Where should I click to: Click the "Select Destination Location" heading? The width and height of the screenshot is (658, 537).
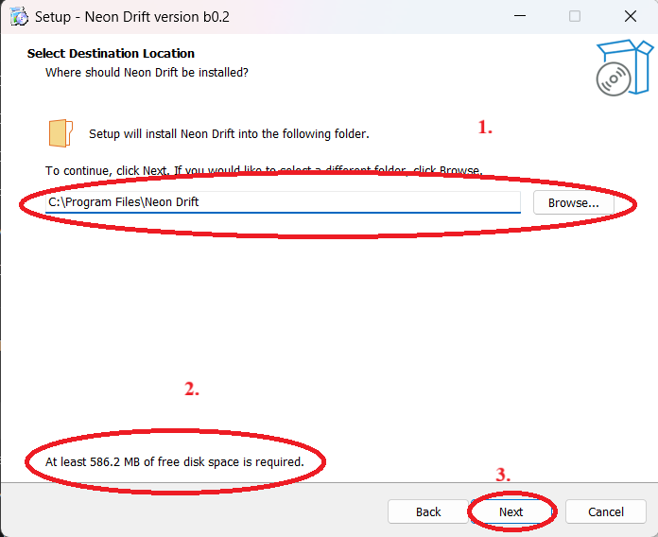click(111, 54)
